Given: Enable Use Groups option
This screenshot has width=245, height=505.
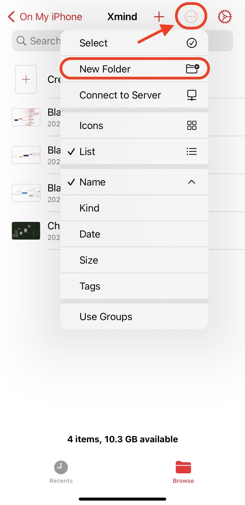Looking at the screenshot, I should tap(134, 317).
